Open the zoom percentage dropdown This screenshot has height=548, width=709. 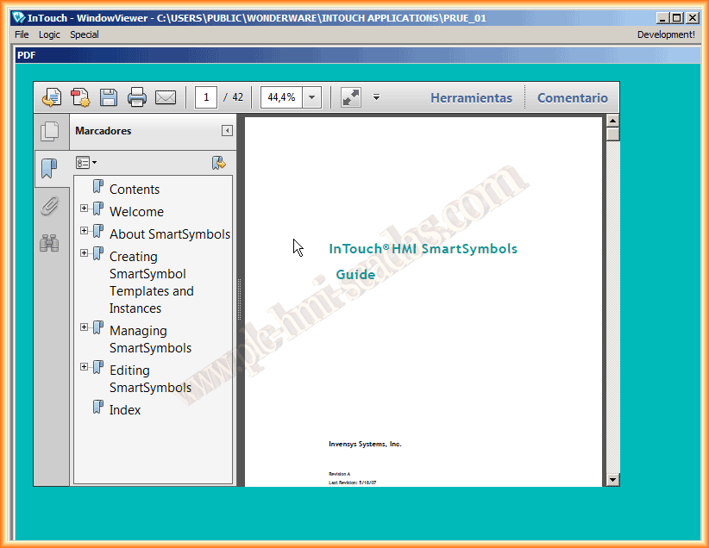click(312, 97)
